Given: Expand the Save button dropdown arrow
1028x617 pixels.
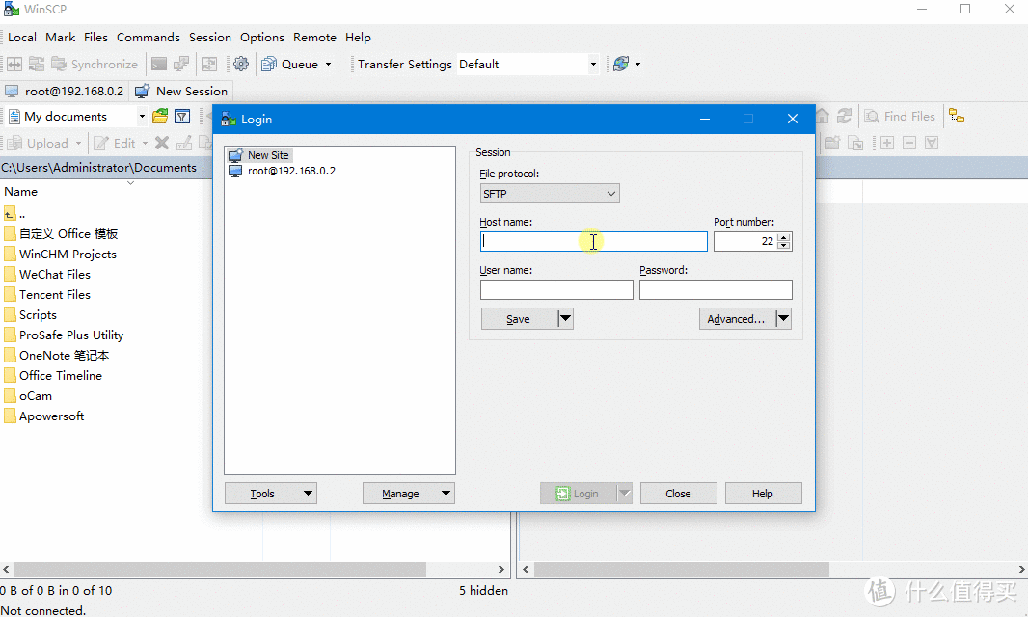Looking at the screenshot, I should [566, 319].
